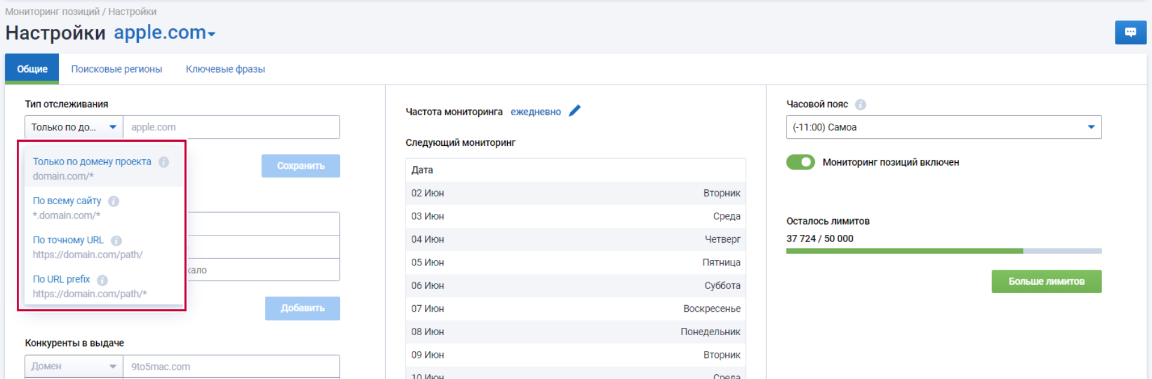The width and height of the screenshot is (1152, 379).
Task: Click info icon next to Часовой пояс
Action: coord(861,105)
